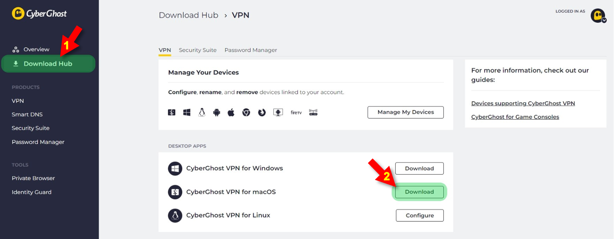Open Security Suite in sidebar

tap(30, 128)
